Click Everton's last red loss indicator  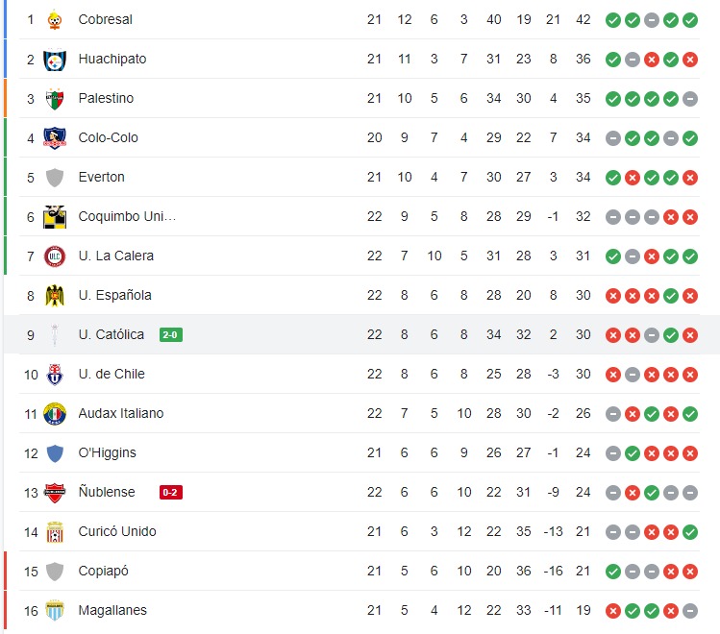(690, 177)
